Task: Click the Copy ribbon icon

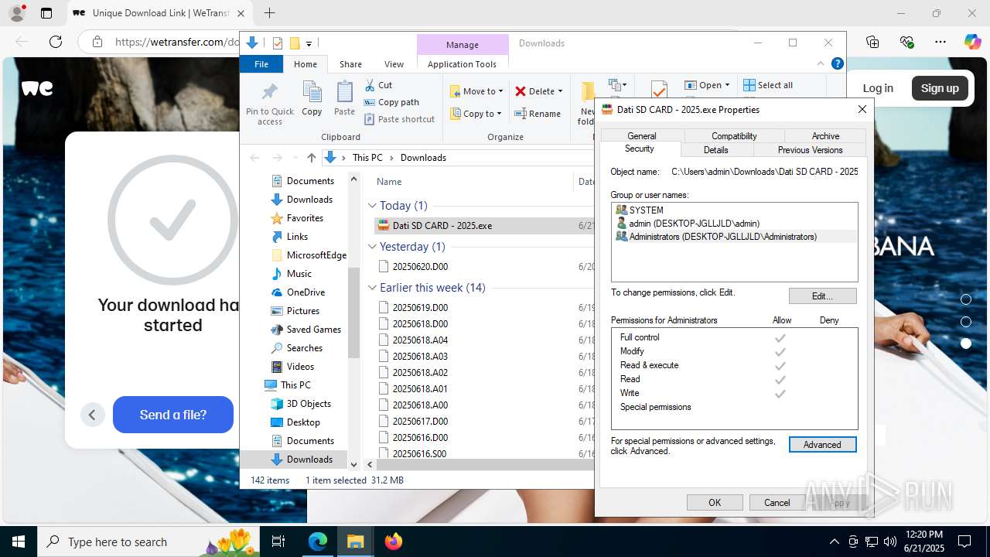Action: [312, 98]
